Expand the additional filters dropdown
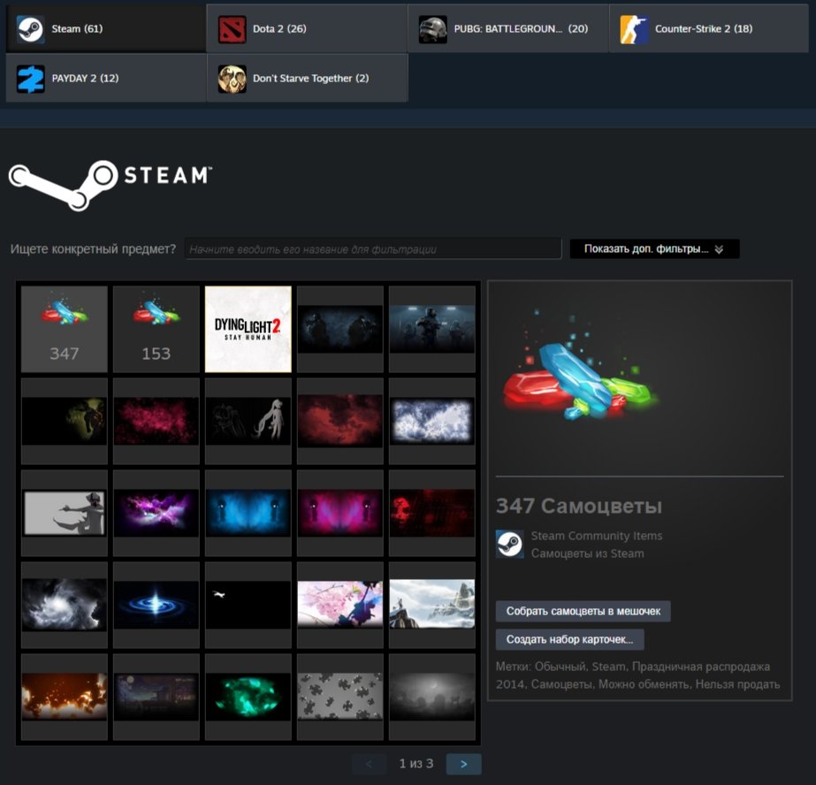816x785 pixels. pos(654,249)
